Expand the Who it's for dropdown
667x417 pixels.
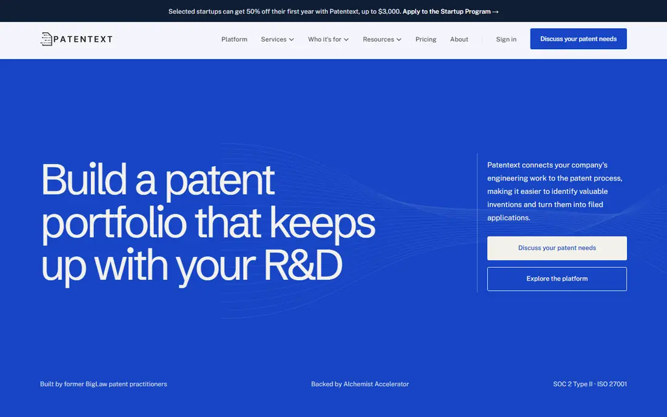pyautogui.click(x=329, y=39)
